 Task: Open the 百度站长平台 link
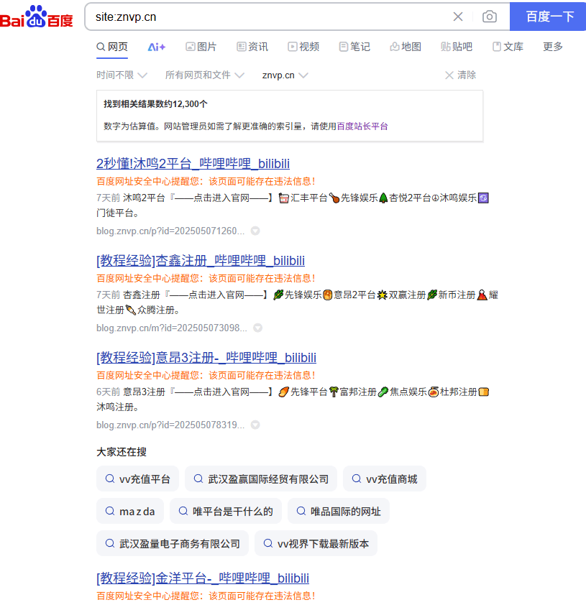click(x=362, y=126)
